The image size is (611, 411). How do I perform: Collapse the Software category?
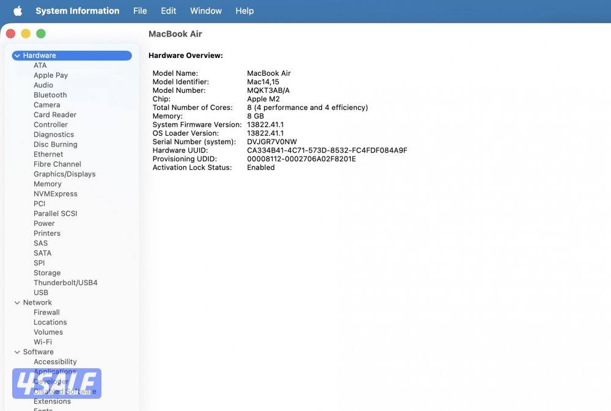coord(16,352)
